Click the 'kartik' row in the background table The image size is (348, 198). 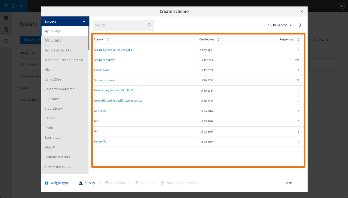[25, 88]
